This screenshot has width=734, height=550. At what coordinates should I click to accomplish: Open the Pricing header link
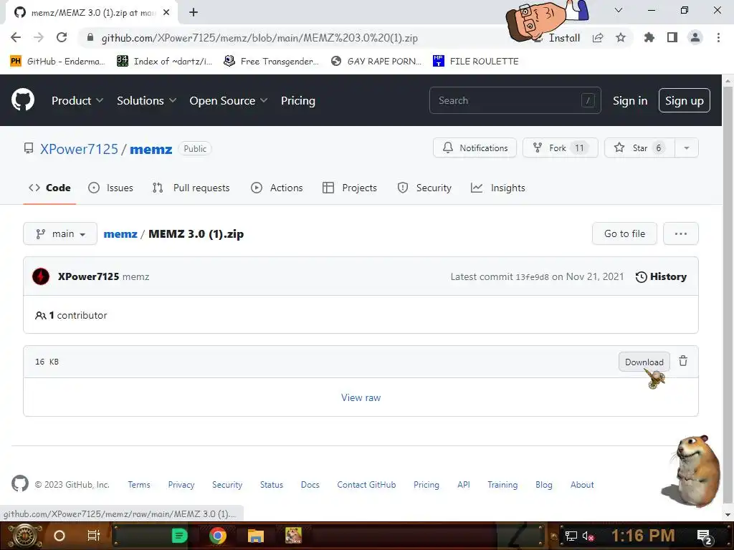point(297,100)
